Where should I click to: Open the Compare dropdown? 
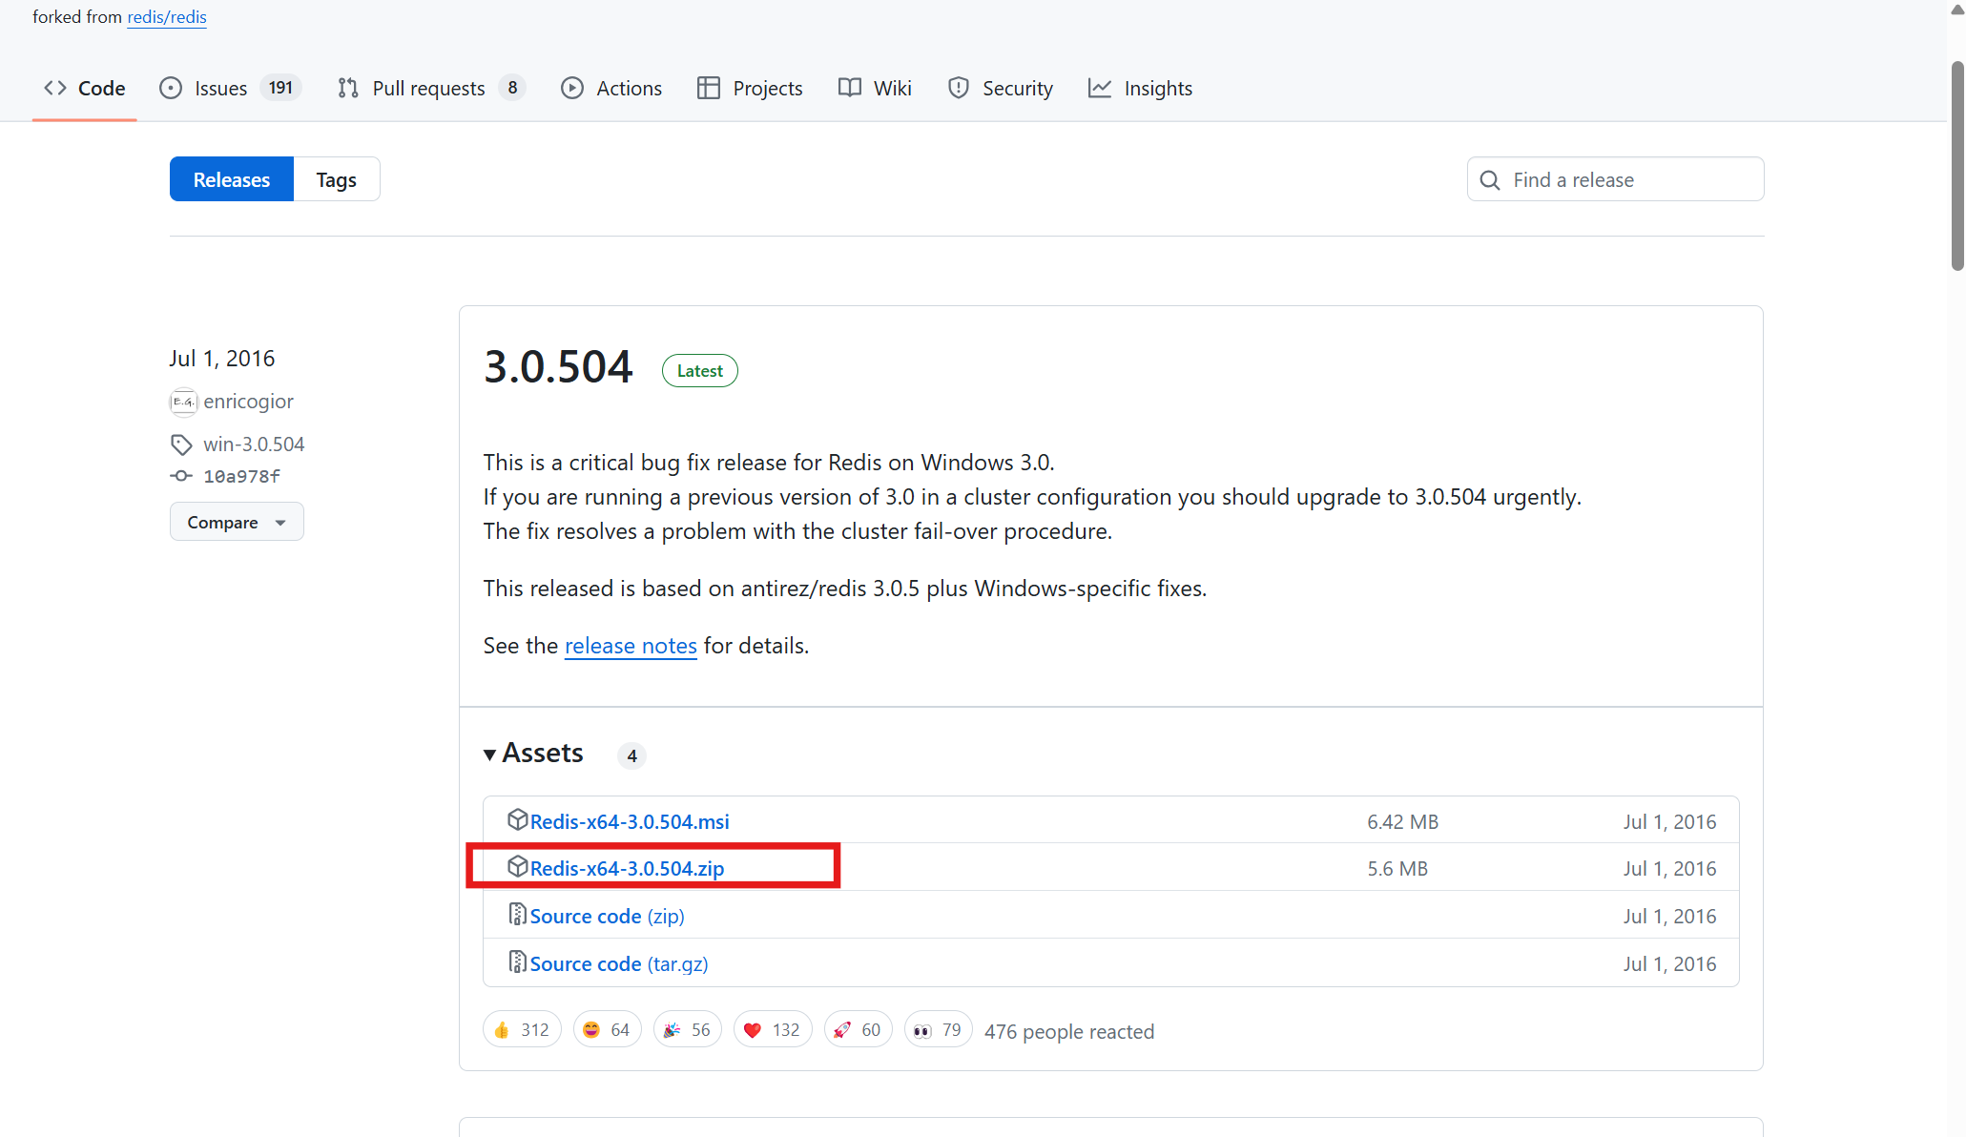pos(237,522)
